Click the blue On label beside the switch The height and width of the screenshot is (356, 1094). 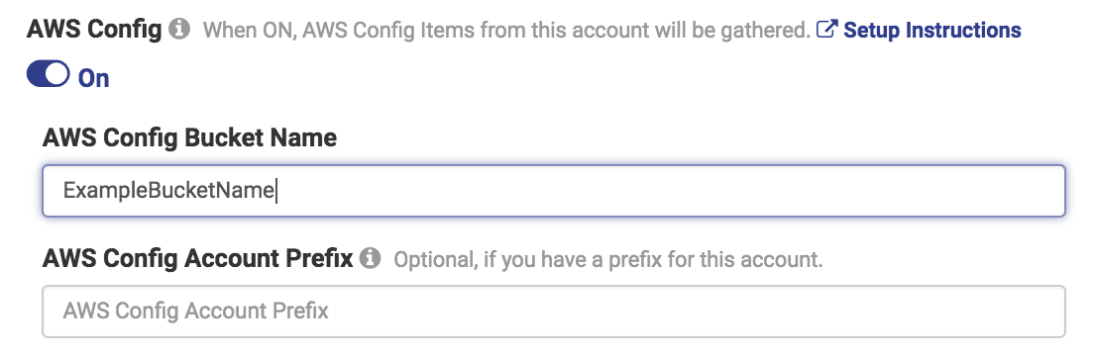coord(93,78)
